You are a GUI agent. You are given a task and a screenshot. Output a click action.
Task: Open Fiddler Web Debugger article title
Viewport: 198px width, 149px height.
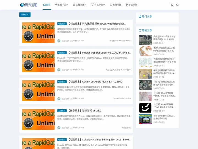(99, 53)
